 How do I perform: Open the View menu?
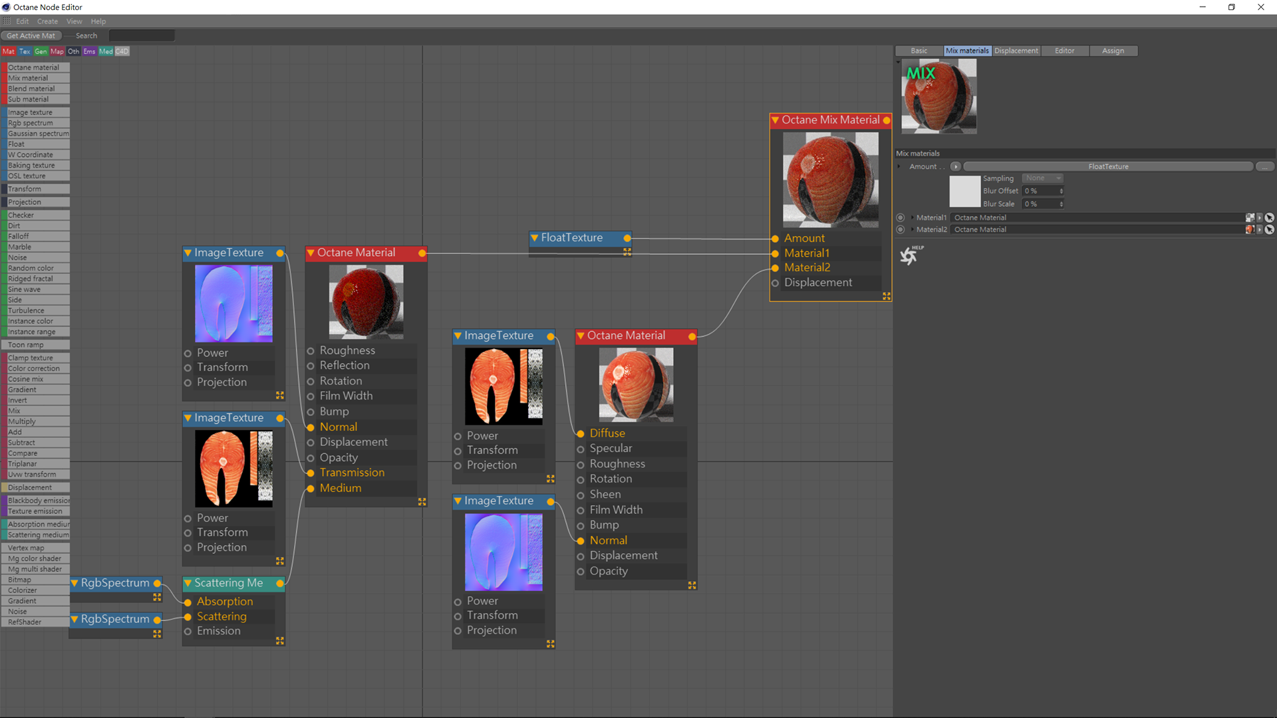pyautogui.click(x=74, y=21)
